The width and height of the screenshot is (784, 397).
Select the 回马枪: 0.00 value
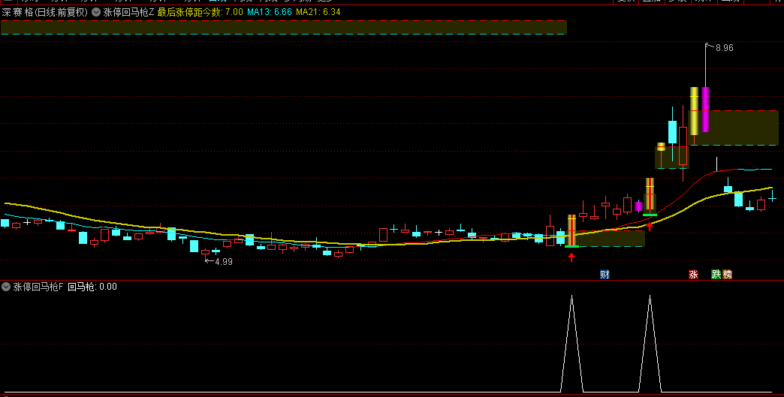tap(92, 287)
